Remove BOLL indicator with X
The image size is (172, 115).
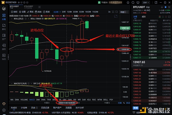coord(28,19)
